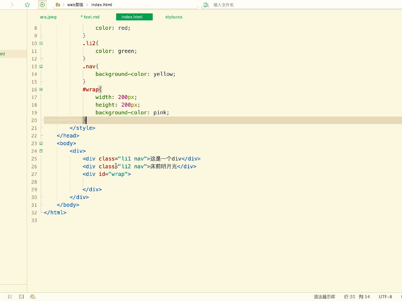
Task: Click the '.nav{' selector text
Action: click(x=90, y=66)
